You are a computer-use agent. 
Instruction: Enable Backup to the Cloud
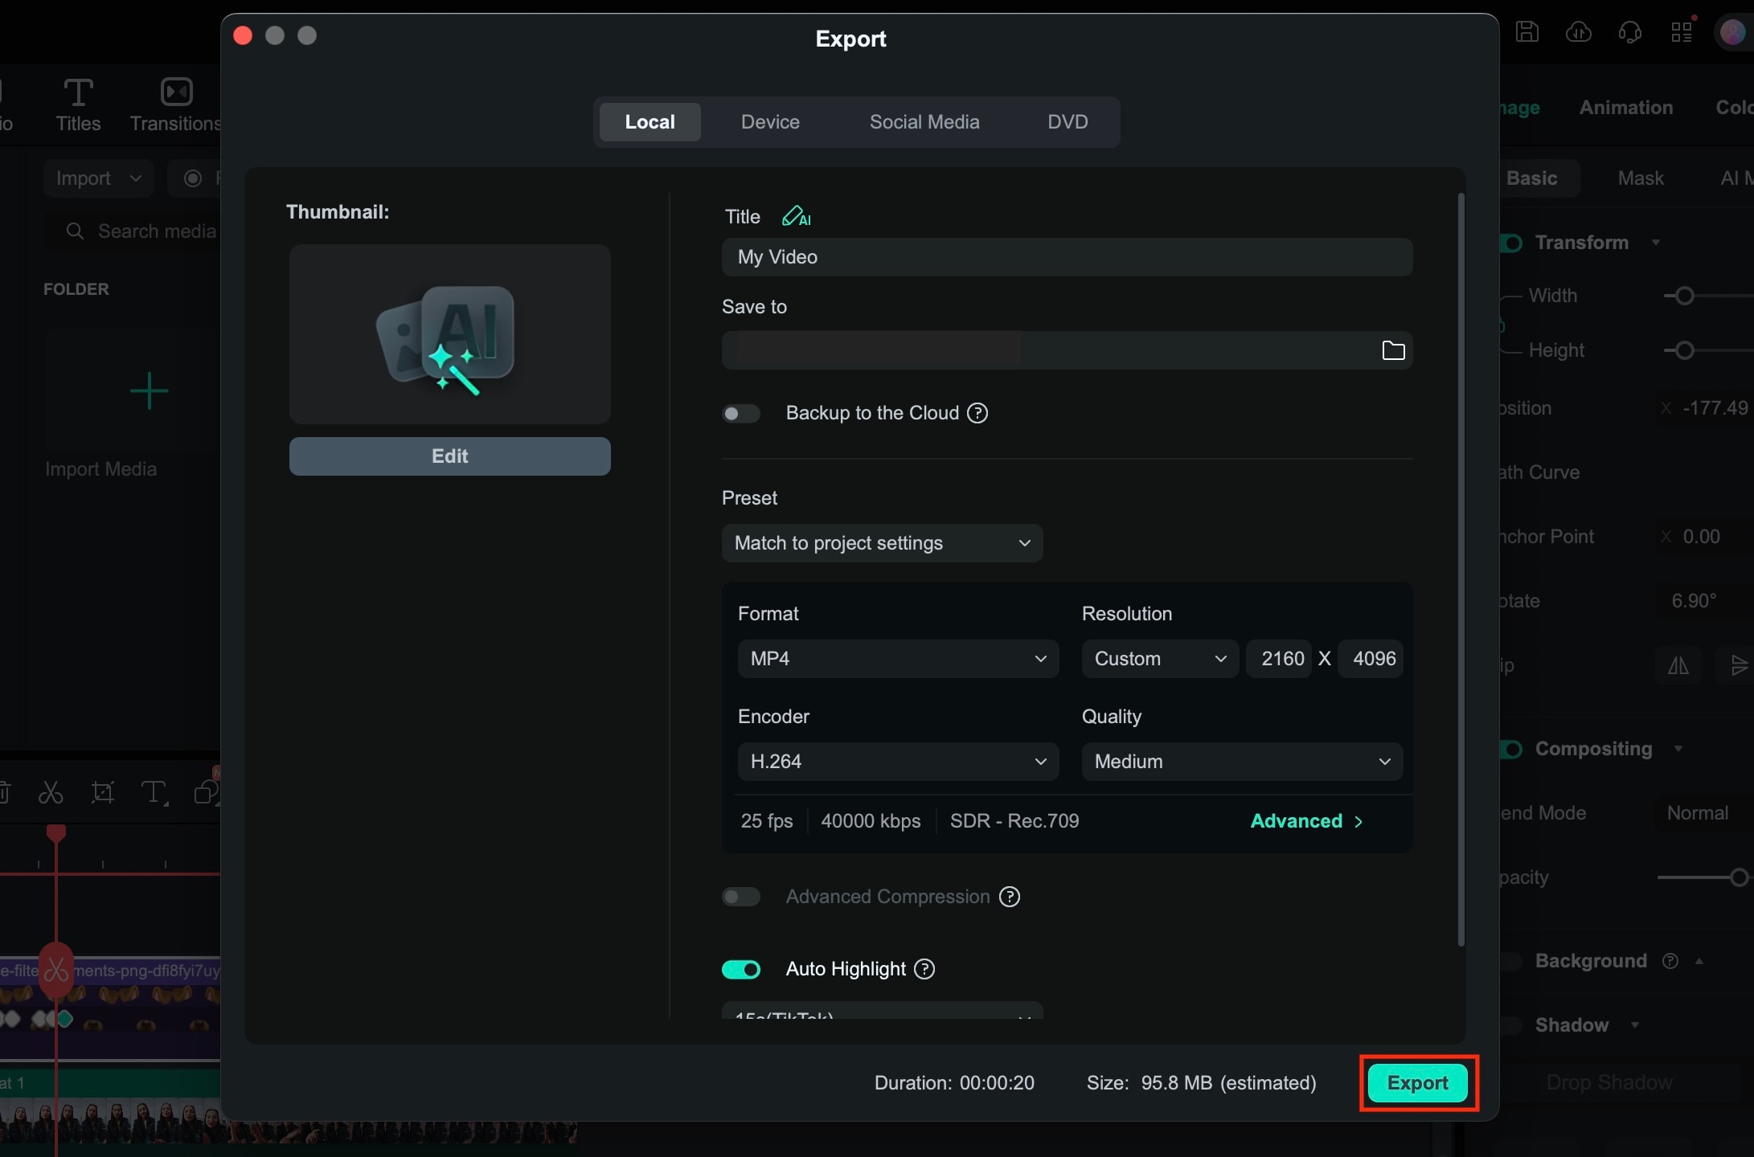click(740, 413)
